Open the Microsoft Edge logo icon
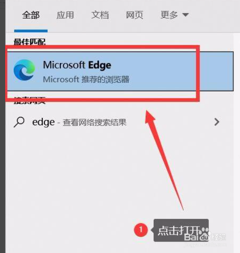Image resolution: width=240 pixels, height=253 pixels. click(25, 70)
